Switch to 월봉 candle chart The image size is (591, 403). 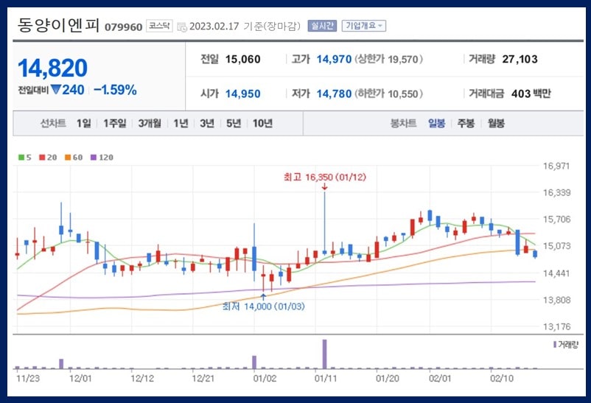496,123
